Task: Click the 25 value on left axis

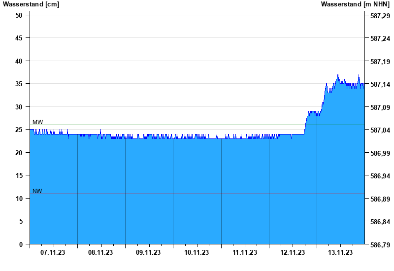Action: coord(19,130)
